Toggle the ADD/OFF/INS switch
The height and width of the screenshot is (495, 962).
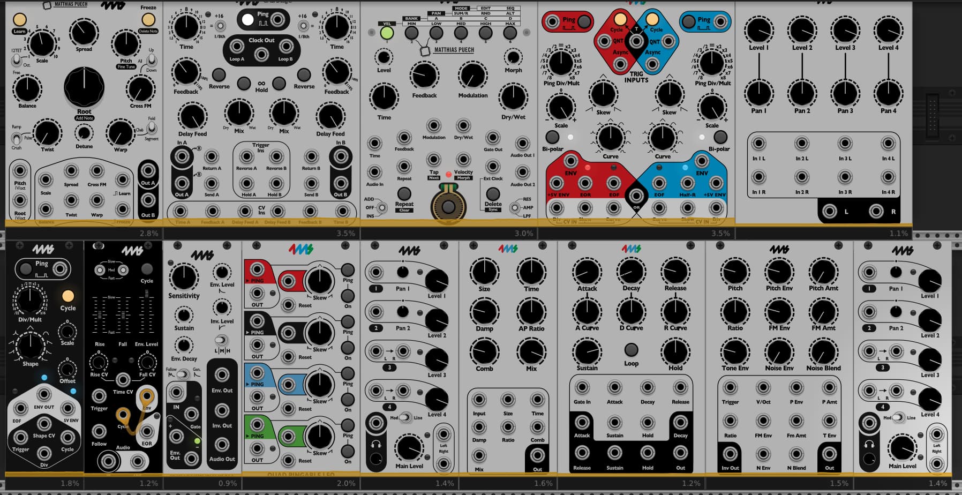pos(382,207)
